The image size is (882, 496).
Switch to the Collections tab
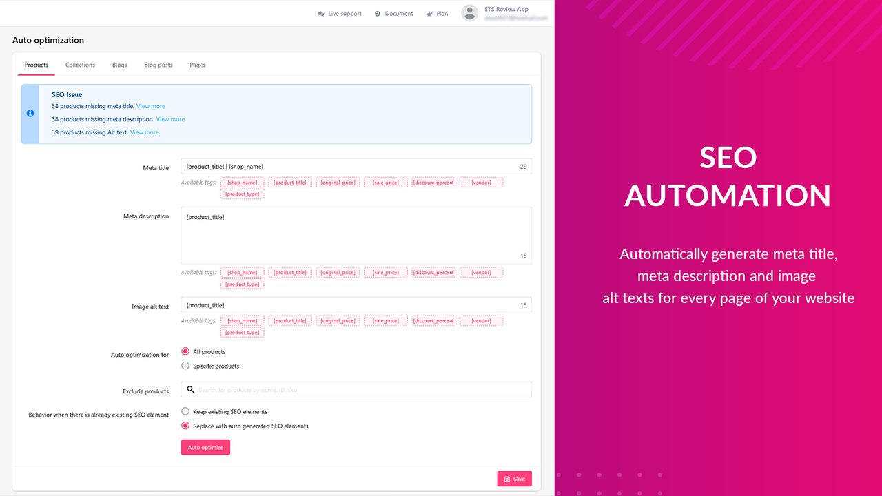(80, 64)
